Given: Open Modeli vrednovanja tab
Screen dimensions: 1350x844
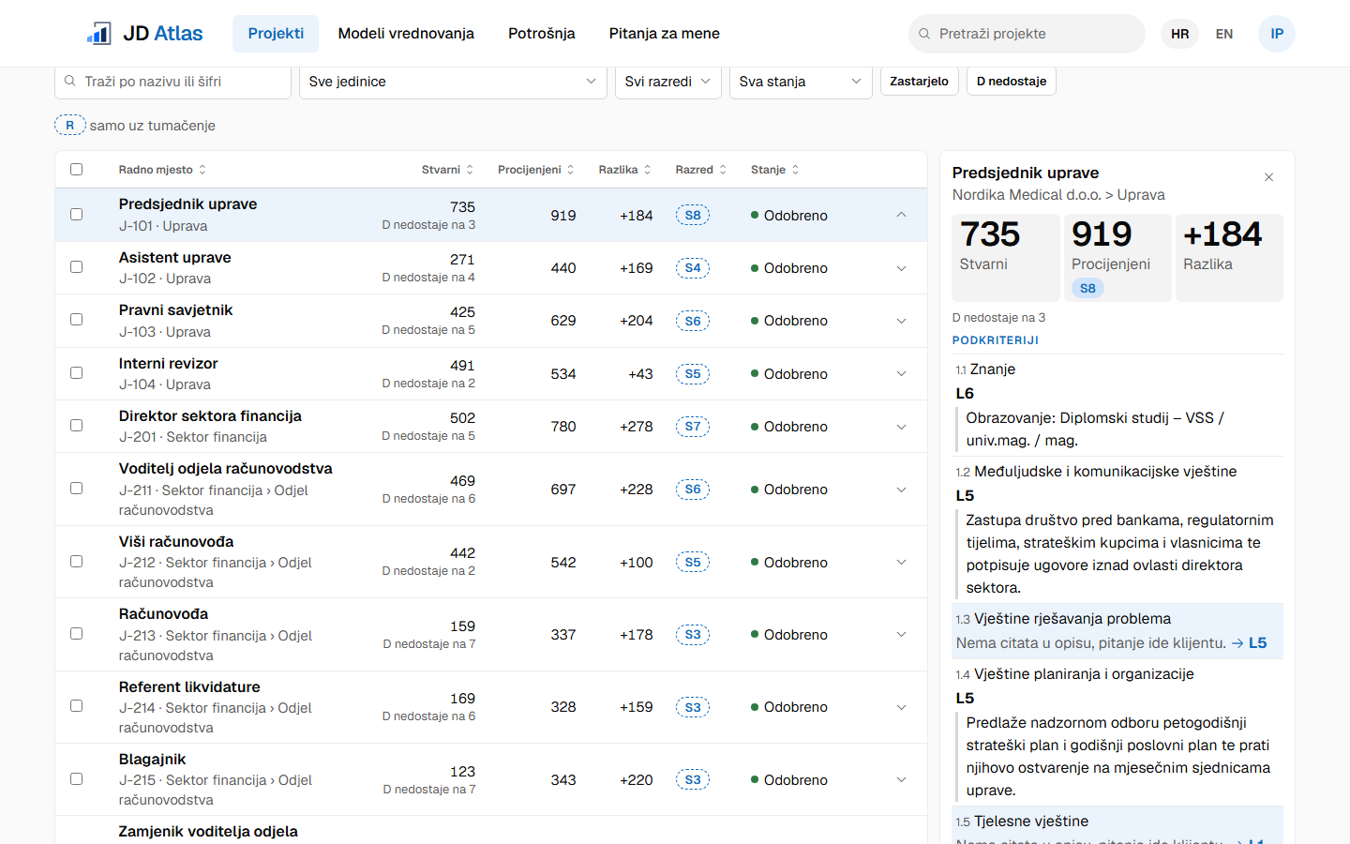Looking at the screenshot, I should point(406,34).
